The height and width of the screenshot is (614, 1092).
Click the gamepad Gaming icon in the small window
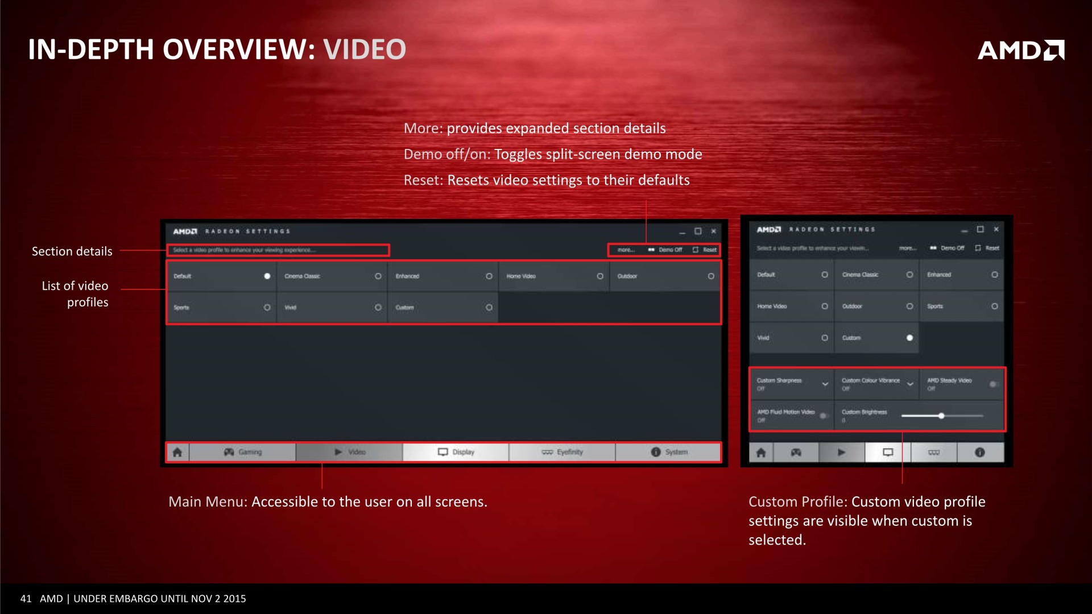(796, 453)
